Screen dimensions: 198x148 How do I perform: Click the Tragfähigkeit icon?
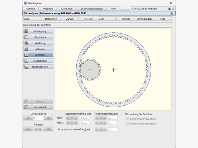(27, 61)
